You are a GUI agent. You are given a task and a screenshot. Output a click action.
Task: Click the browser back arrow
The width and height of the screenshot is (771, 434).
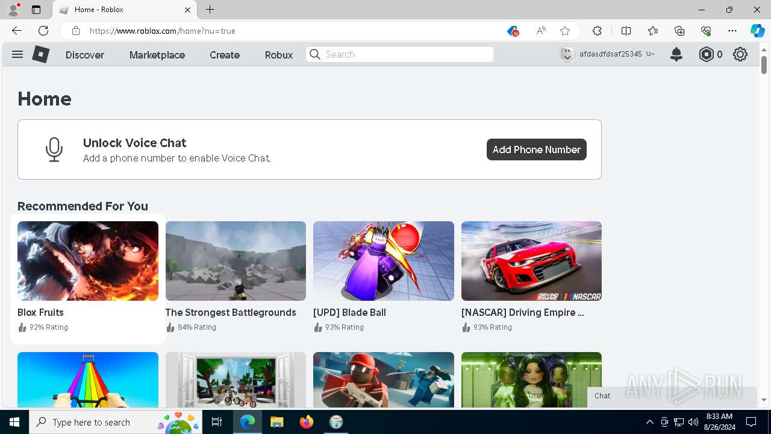tap(17, 31)
